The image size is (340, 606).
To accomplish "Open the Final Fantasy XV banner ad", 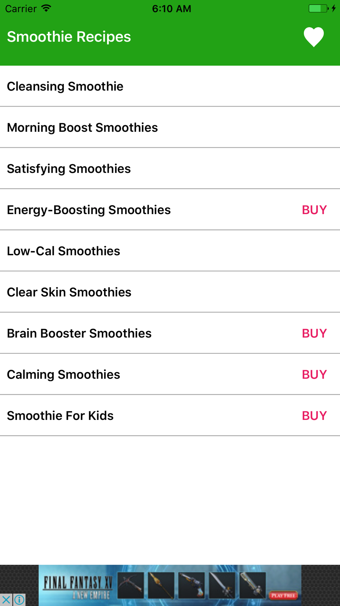I will click(x=170, y=585).
